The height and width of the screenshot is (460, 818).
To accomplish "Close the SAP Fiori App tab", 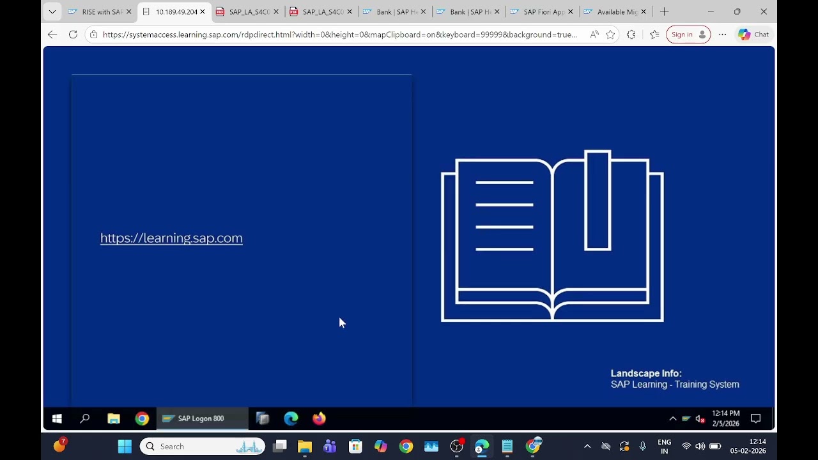I will tap(570, 11).
